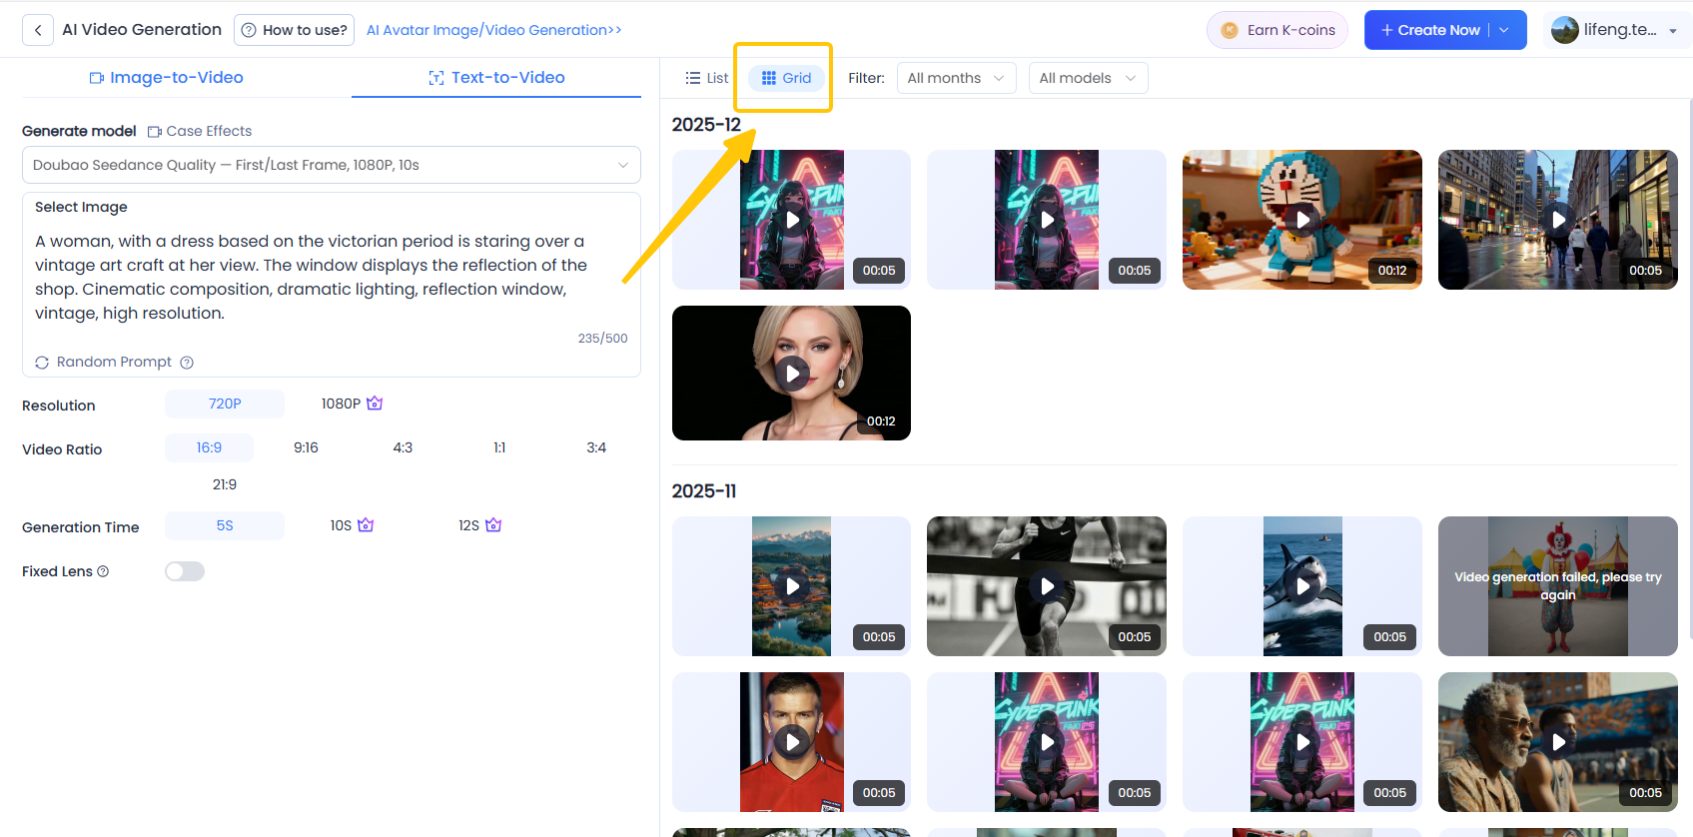This screenshot has height=837, width=1693.
Task: Choose 9:16 video ratio
Action: tap(306, 447)
